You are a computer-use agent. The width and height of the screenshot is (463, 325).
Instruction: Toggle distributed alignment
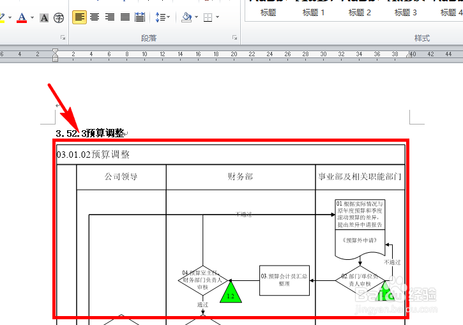pos(140,17)
